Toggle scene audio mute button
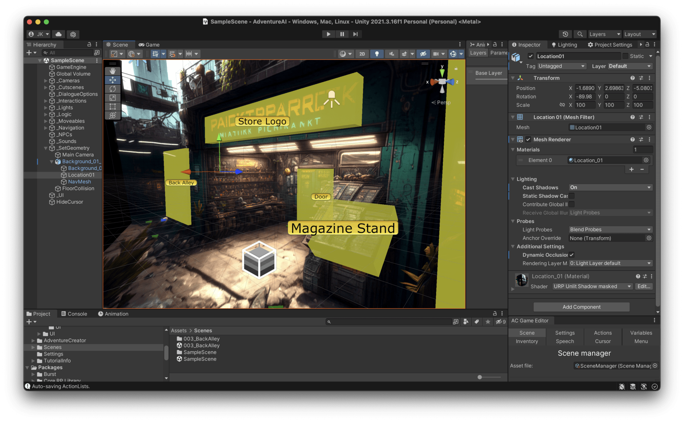The height and width of the screenshot is (422, 684). [392, 54]
